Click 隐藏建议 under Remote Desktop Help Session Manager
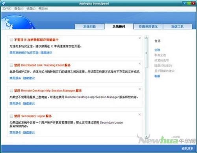 (x=29, y=103)
